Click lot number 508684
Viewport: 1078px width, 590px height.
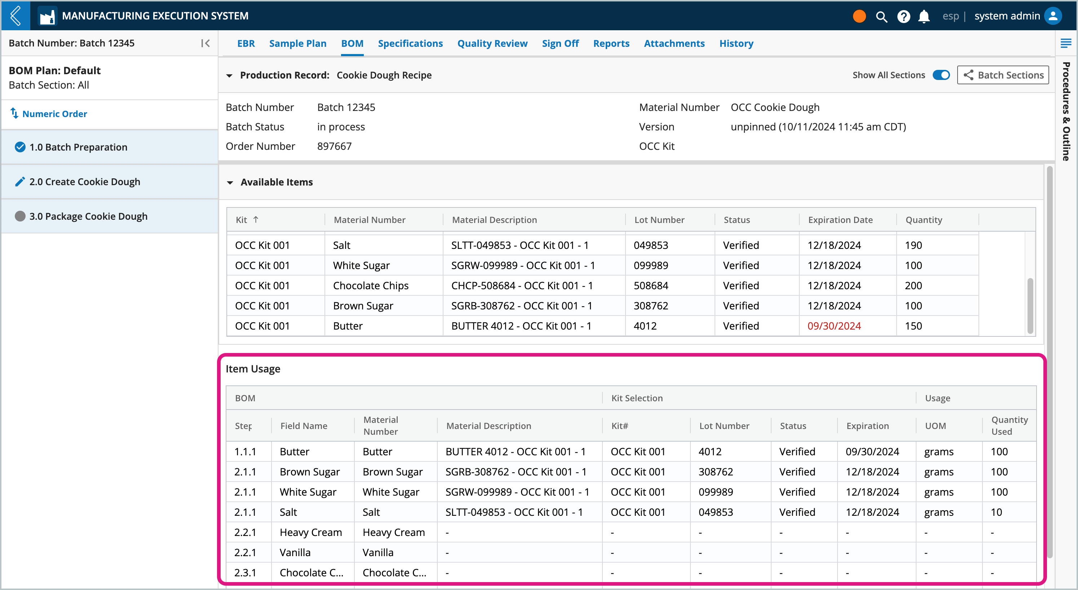tap(651, 286)
